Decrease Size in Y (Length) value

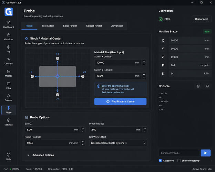tap(144, 77)
